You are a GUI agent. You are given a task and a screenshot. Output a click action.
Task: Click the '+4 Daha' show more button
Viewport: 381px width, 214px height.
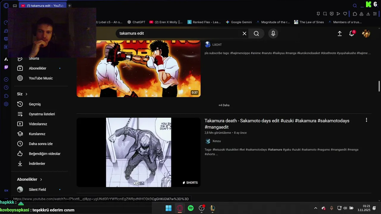click(224, 105)
